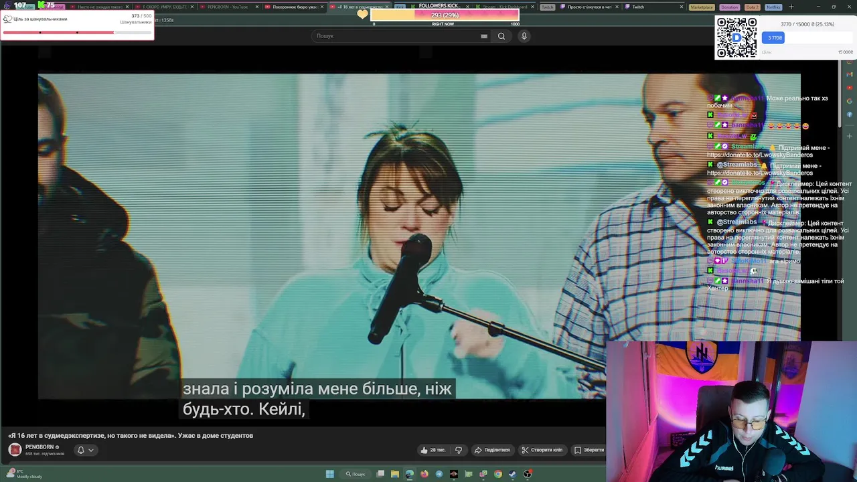This screenshot has height=482, width=857.
Task: Open the Windows Start menu
Action: tap(329, 474)
